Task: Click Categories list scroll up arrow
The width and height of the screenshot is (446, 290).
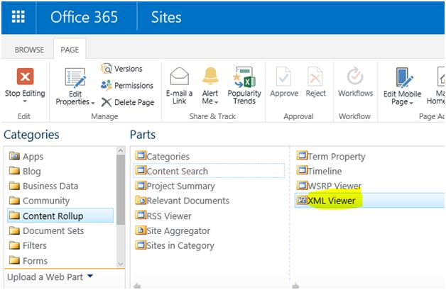Action: pyautogui.click(x=121, y=150)
